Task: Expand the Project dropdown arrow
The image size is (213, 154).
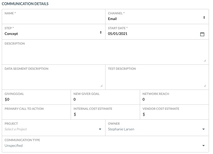Action: pos(100,129)
